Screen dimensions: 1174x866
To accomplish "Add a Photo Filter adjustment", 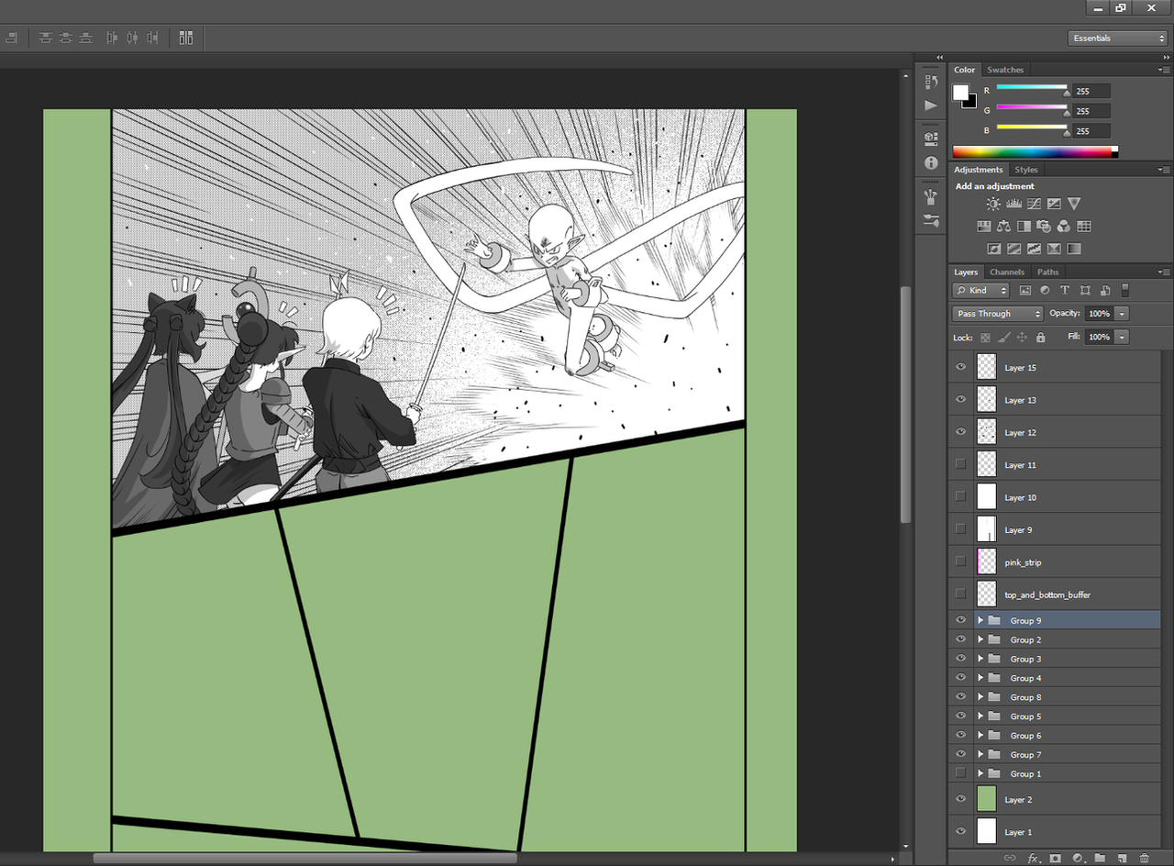I will [x=1044, y=227].
